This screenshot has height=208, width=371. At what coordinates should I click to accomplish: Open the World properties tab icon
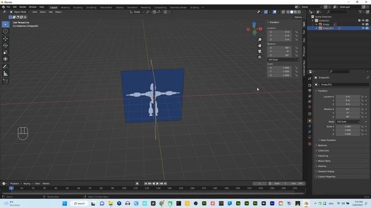[x=310, y=107]
